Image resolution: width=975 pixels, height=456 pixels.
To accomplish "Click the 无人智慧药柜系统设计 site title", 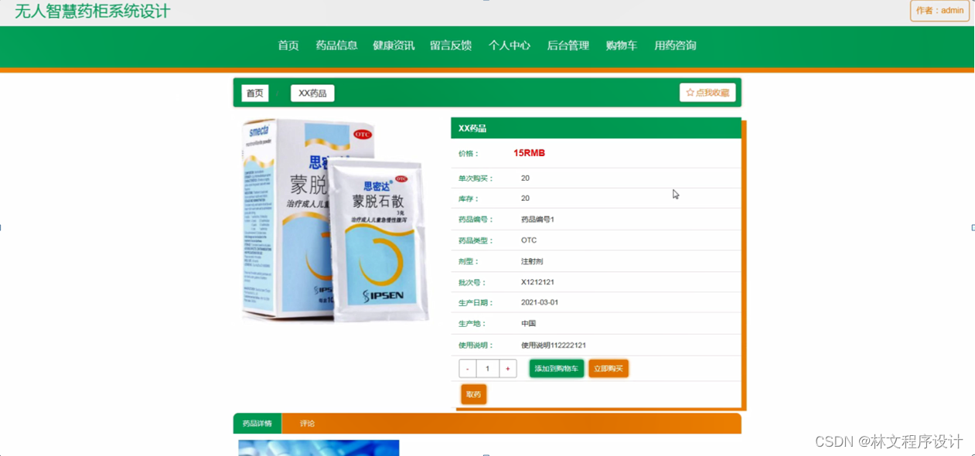I will (93, 12).
